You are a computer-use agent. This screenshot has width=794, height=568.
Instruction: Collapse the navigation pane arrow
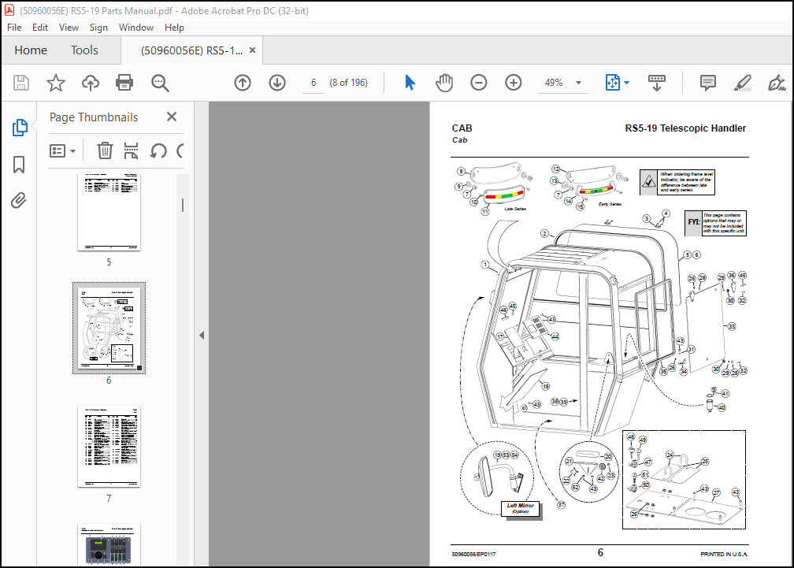tap(202, 335)
